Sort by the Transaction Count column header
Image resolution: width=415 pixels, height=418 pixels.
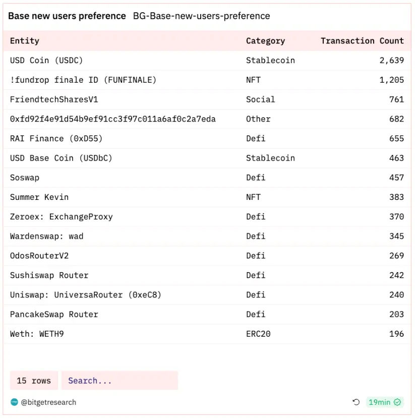pos(362,41)
